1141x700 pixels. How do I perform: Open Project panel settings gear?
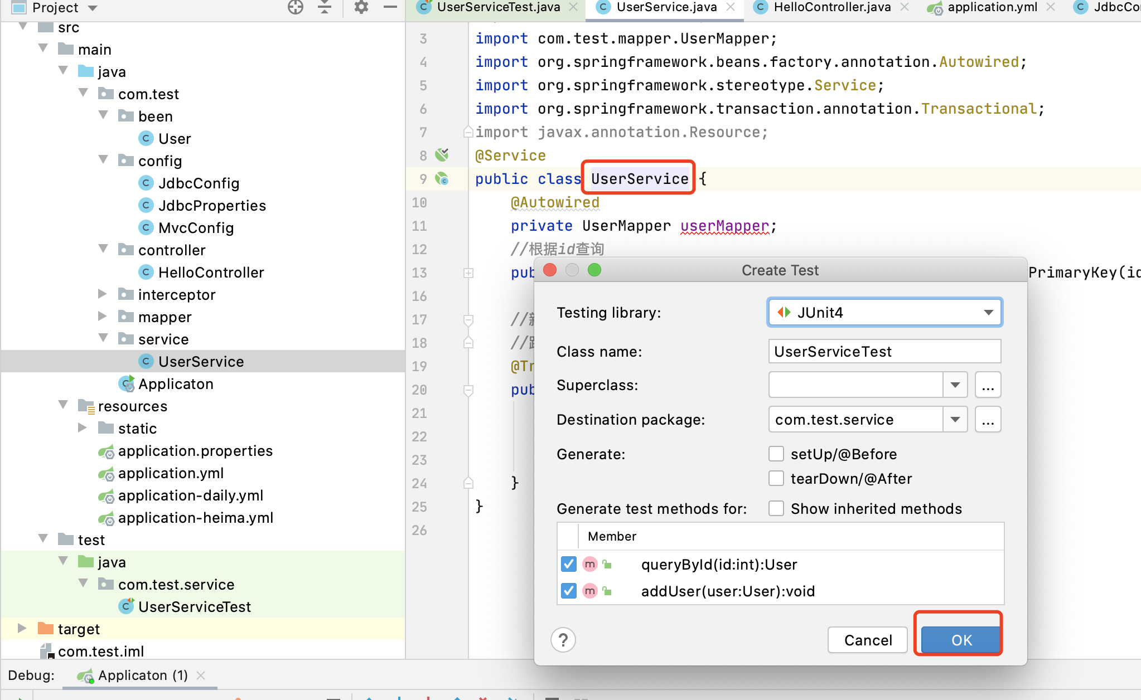[361, 7]
